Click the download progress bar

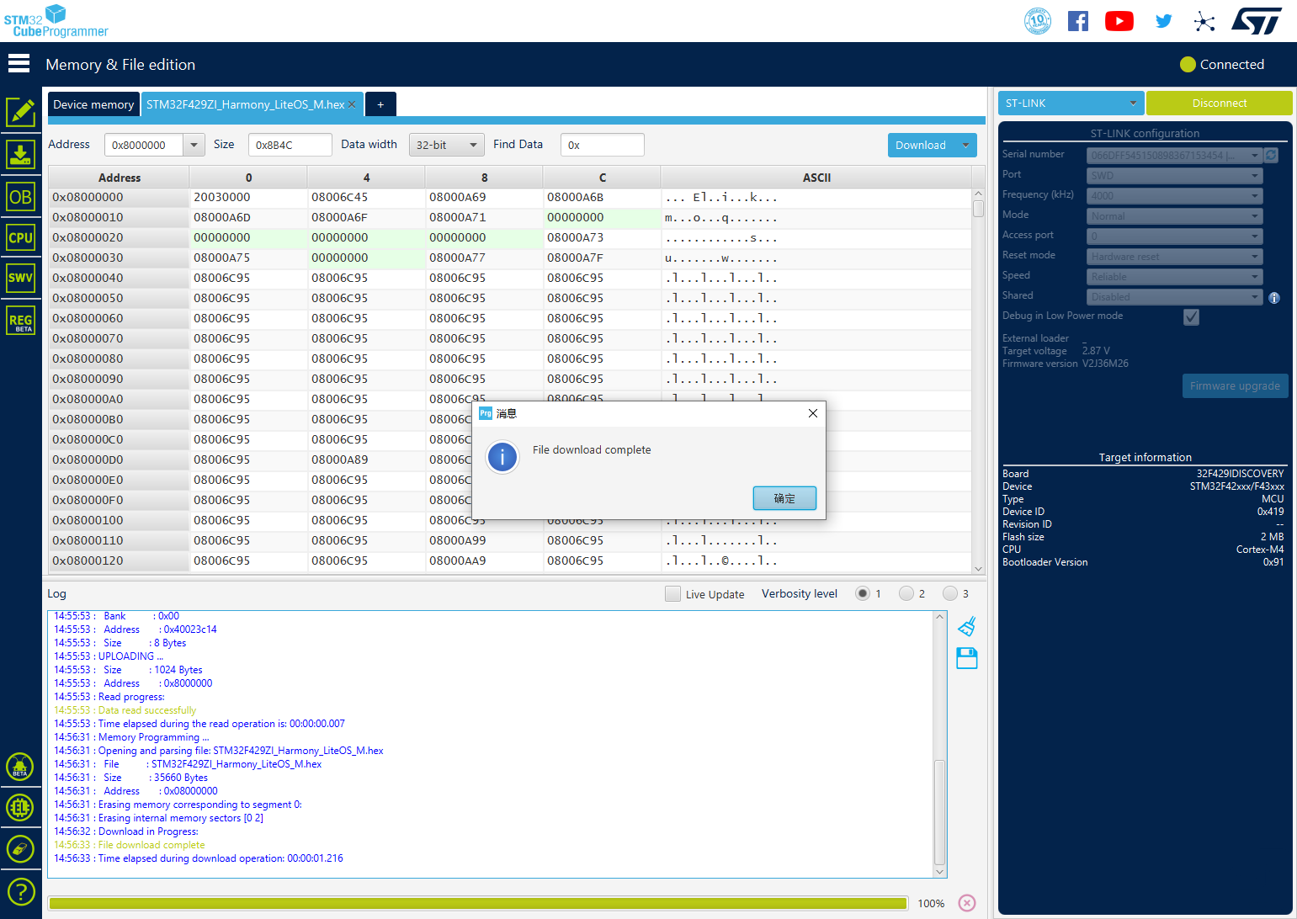coord(478,903)
